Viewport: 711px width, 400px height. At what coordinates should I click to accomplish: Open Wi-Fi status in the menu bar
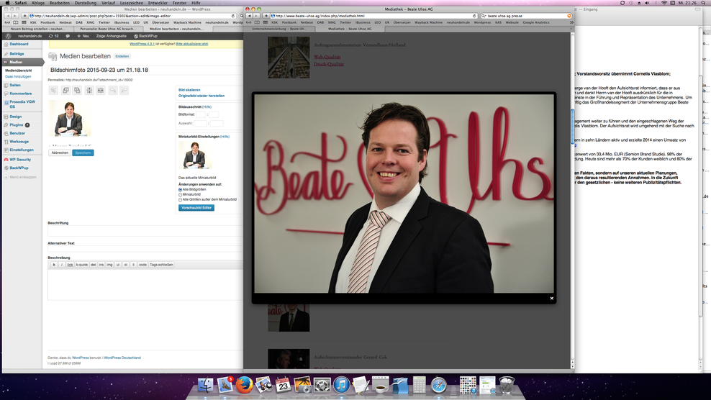664,3
